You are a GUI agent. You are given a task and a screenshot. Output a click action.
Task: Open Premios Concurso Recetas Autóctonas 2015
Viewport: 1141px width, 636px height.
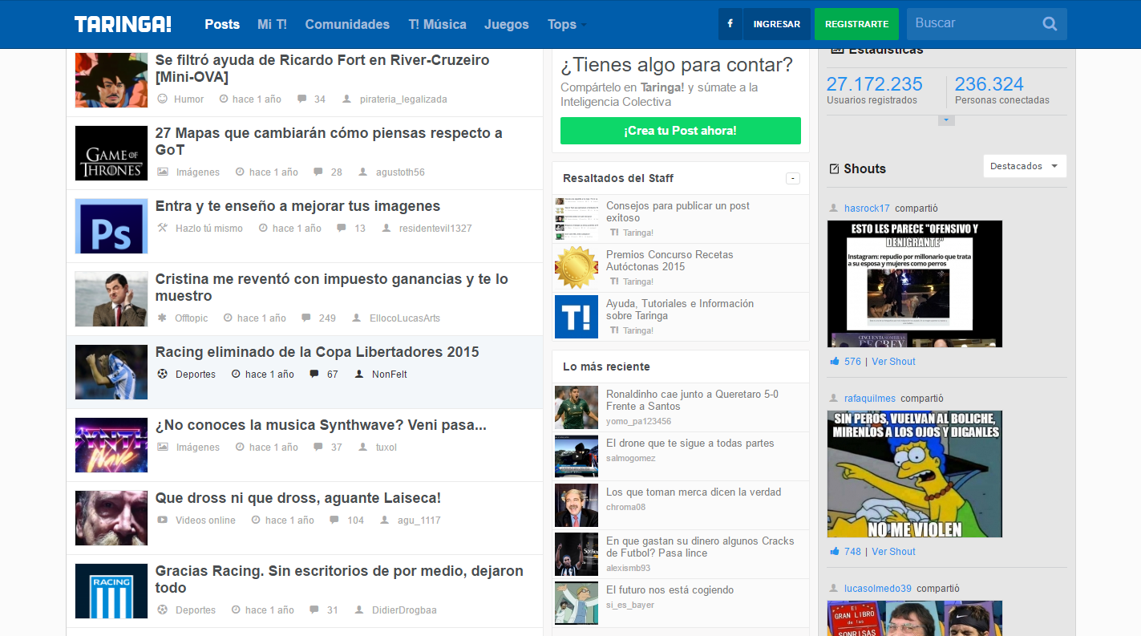[x=670, y=261]
